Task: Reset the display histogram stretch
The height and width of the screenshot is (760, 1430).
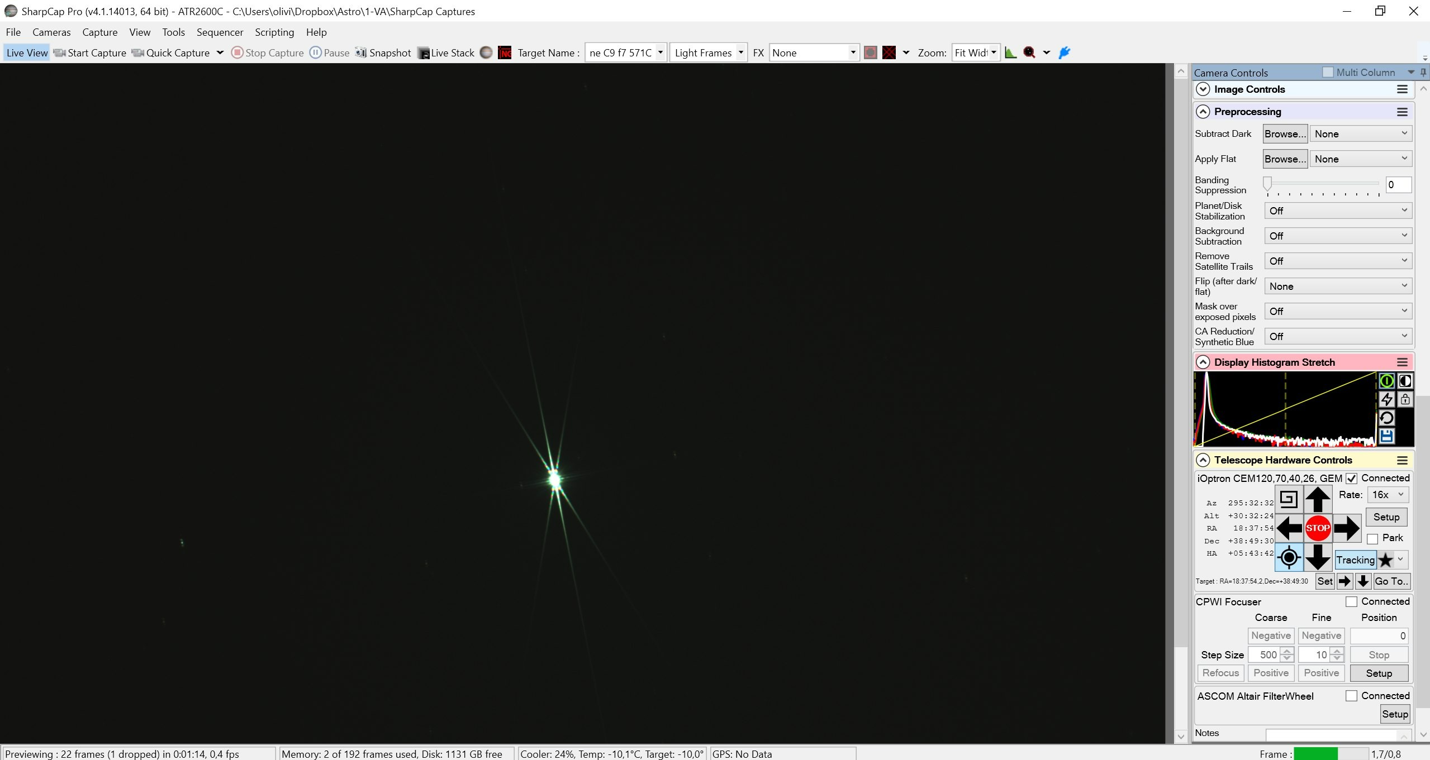Action: click(x=1386, y=418)
